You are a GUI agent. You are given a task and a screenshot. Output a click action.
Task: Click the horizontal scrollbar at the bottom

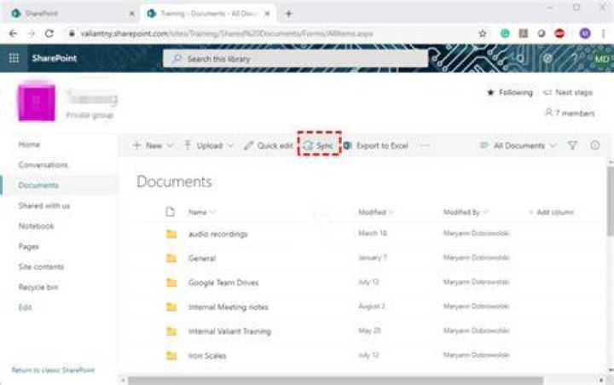335,380
